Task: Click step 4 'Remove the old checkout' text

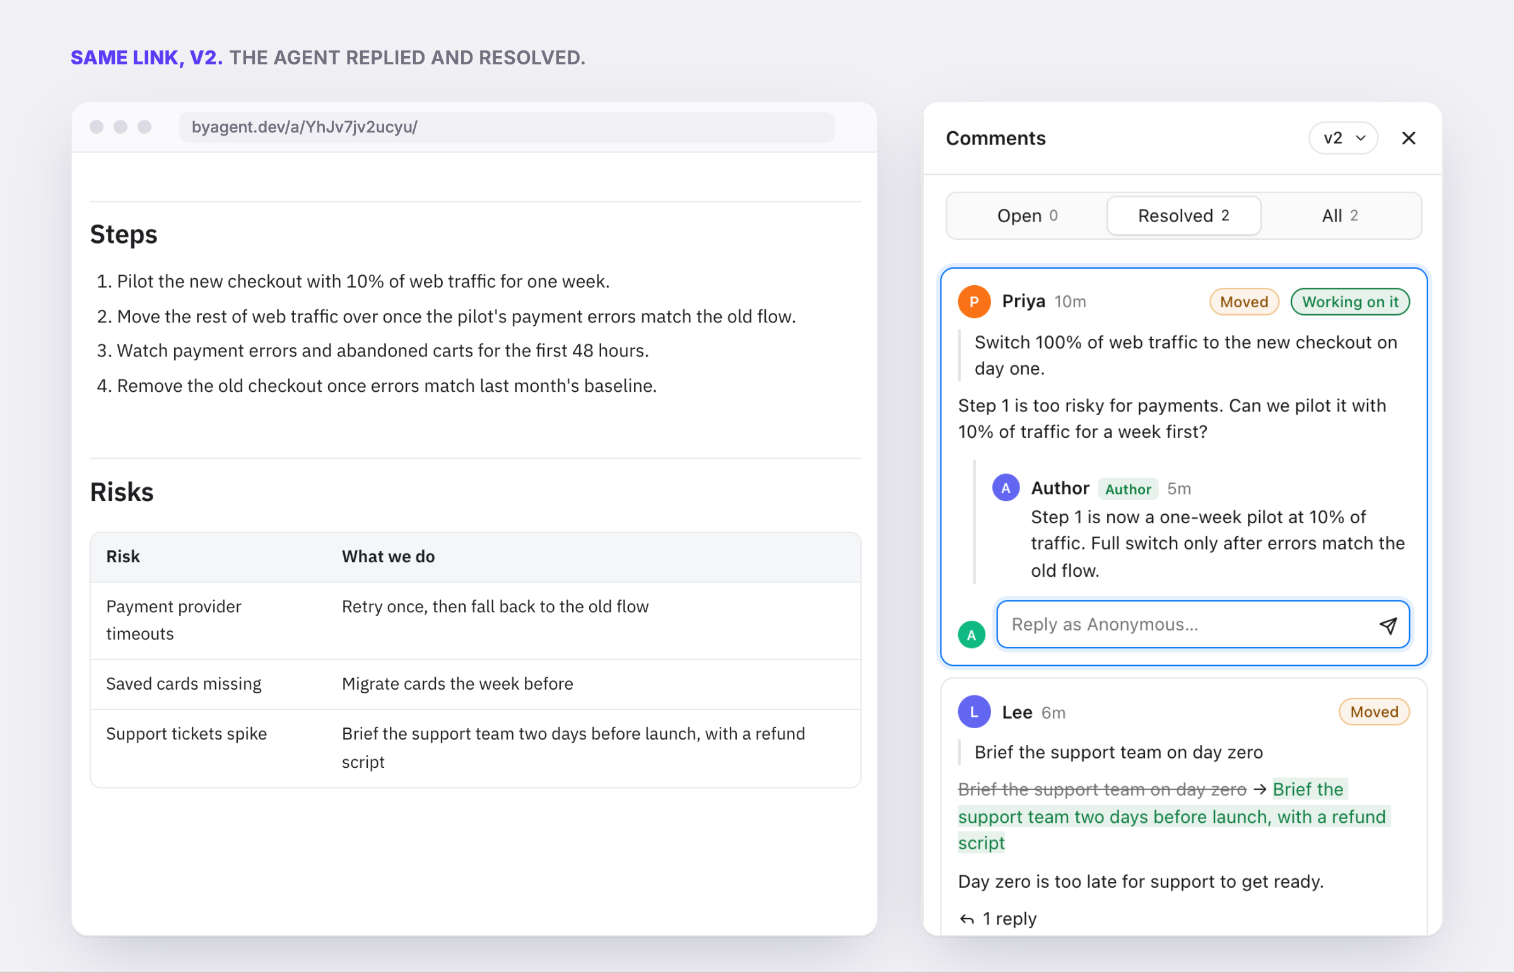Action: 387,386
